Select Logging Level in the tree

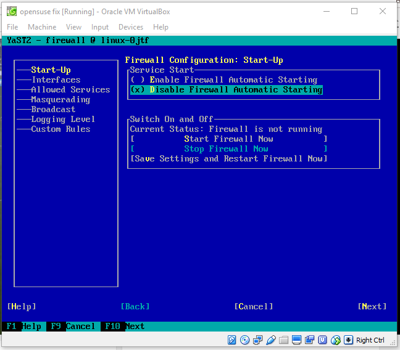click(63, 119)
